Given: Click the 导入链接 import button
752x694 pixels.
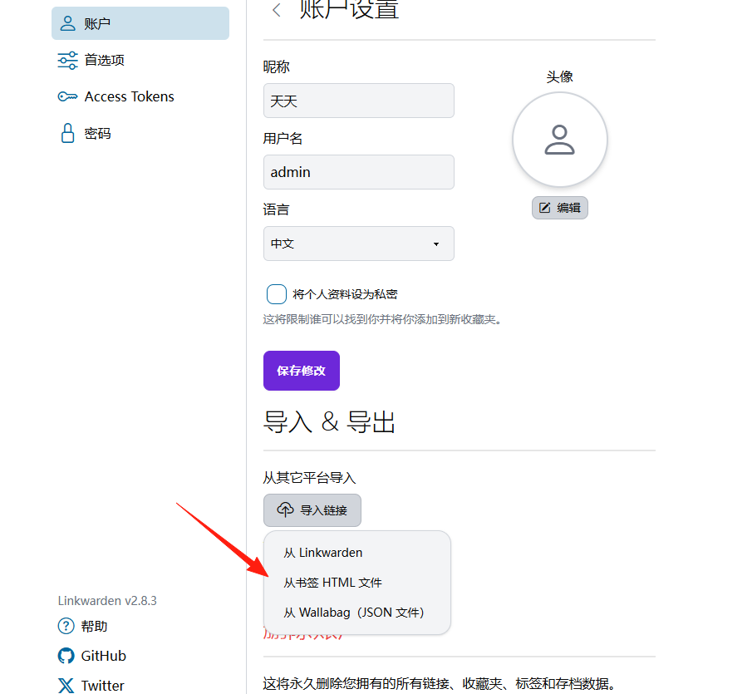Looking at the screenshot, I should coord(312,510).
